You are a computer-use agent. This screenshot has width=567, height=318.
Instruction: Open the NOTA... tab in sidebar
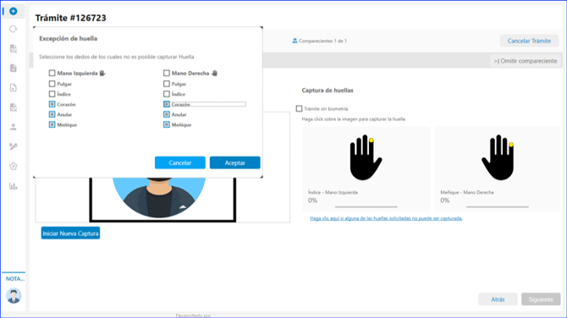coord(15,278)
